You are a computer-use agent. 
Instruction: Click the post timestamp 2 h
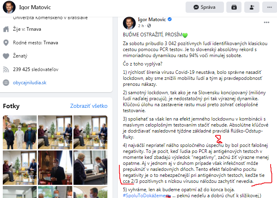(141, 26)
